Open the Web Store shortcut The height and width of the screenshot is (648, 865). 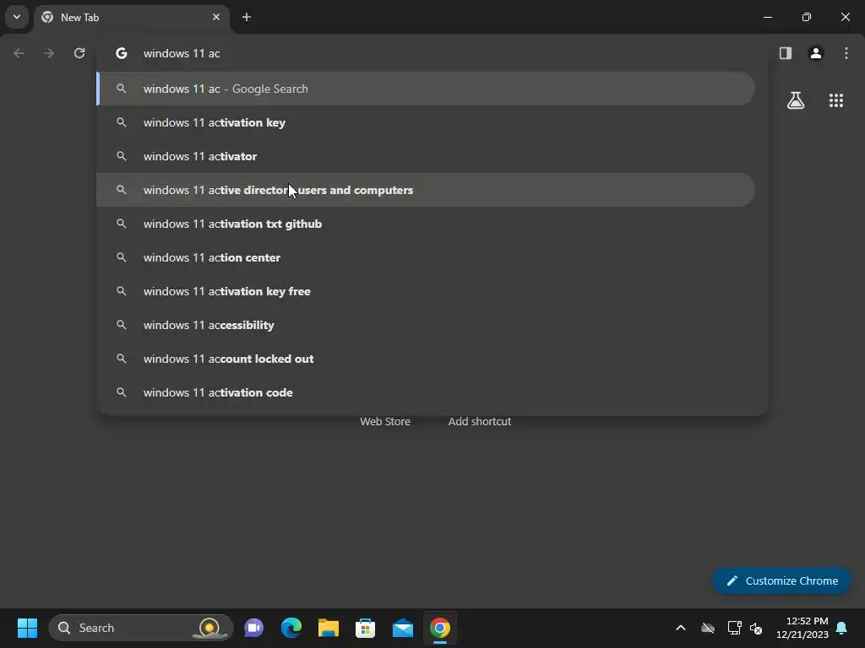point(385,422)
